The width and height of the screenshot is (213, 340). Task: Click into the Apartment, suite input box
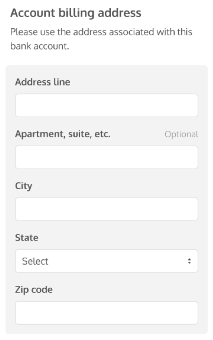click(x=106, y=157)
